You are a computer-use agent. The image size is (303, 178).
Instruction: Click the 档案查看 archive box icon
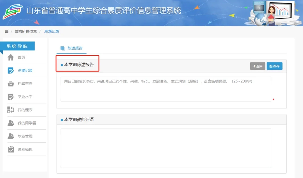tap(11, 84)
